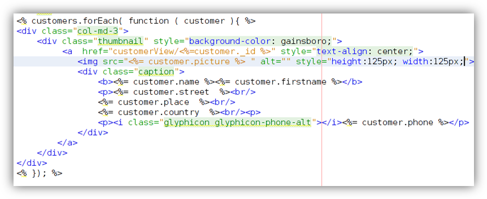Select the thumbnail class attribute value
This screenshot has height=199, width=487.
point(121,41)
